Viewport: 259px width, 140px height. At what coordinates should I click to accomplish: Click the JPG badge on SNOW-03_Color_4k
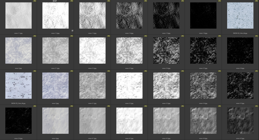35,71
